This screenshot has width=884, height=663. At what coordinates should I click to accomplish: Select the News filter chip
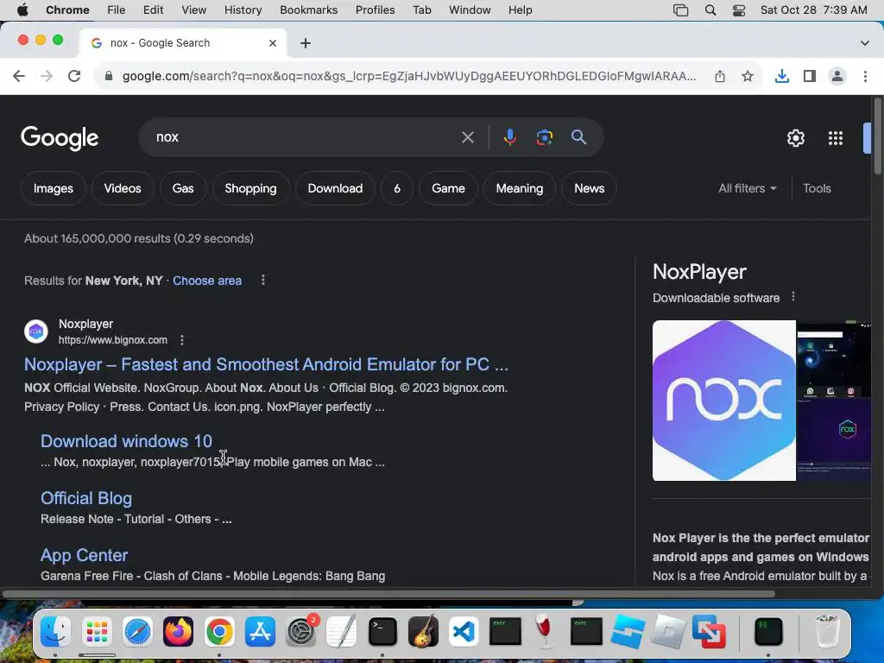(x=589, y=188)
